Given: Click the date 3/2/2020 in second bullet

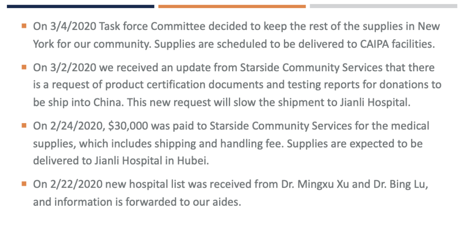Looking at the screenshot, I should (x=73, y=68).
